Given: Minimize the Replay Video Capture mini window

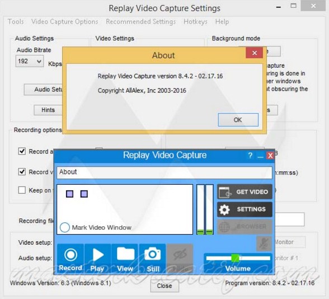Looking at the screenshot, I should click(x=260, y=156).
